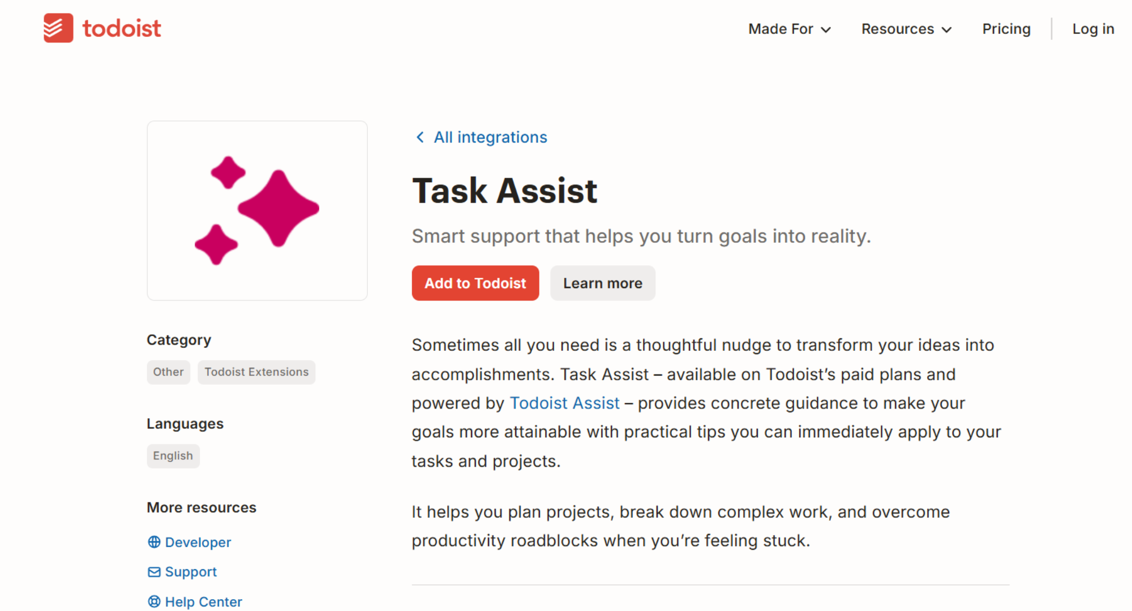Click the Resources chevron arrow
This screenshot has width=1132, height=611.
tap(947, 30)
